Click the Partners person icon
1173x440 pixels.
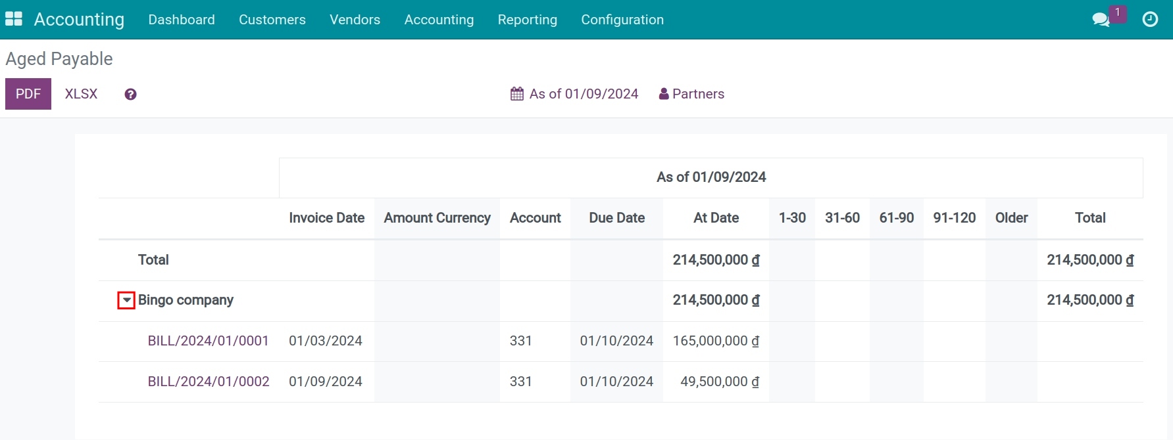(664, 94)
